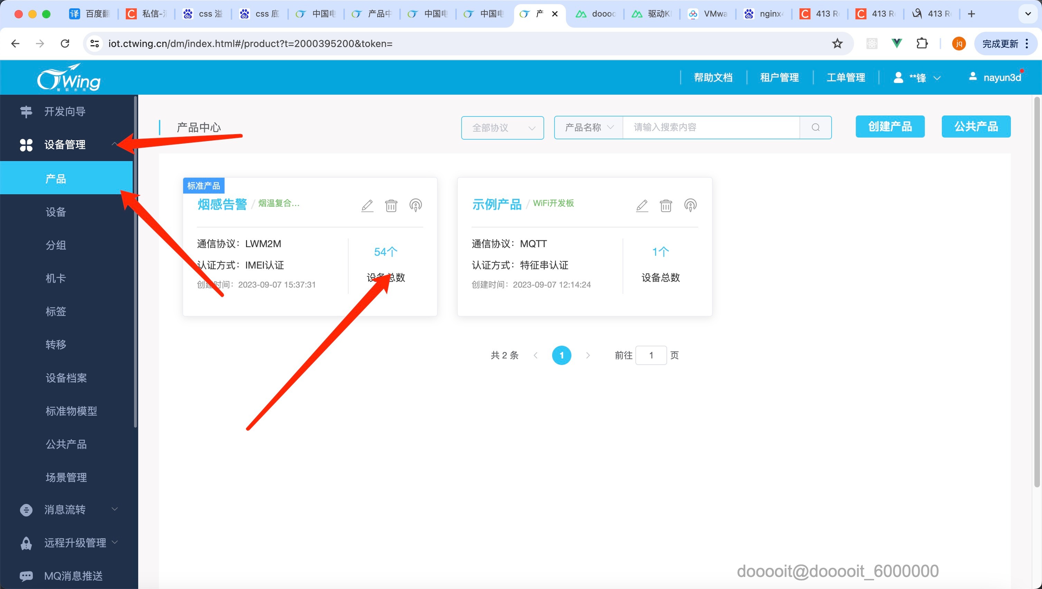Screen dimensions: 1042x589
Task: Edit the 烟感告警 product via pencil icon
Action: coord(367,205)
